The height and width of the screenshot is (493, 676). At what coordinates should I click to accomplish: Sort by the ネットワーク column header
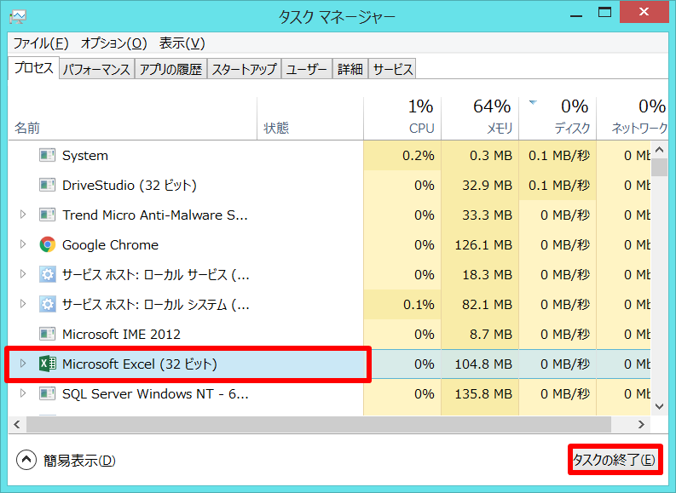(633, 118)
